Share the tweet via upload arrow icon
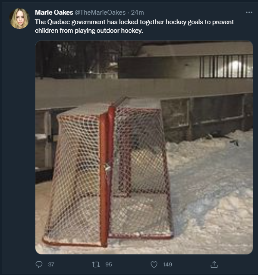 click(214, 265)
